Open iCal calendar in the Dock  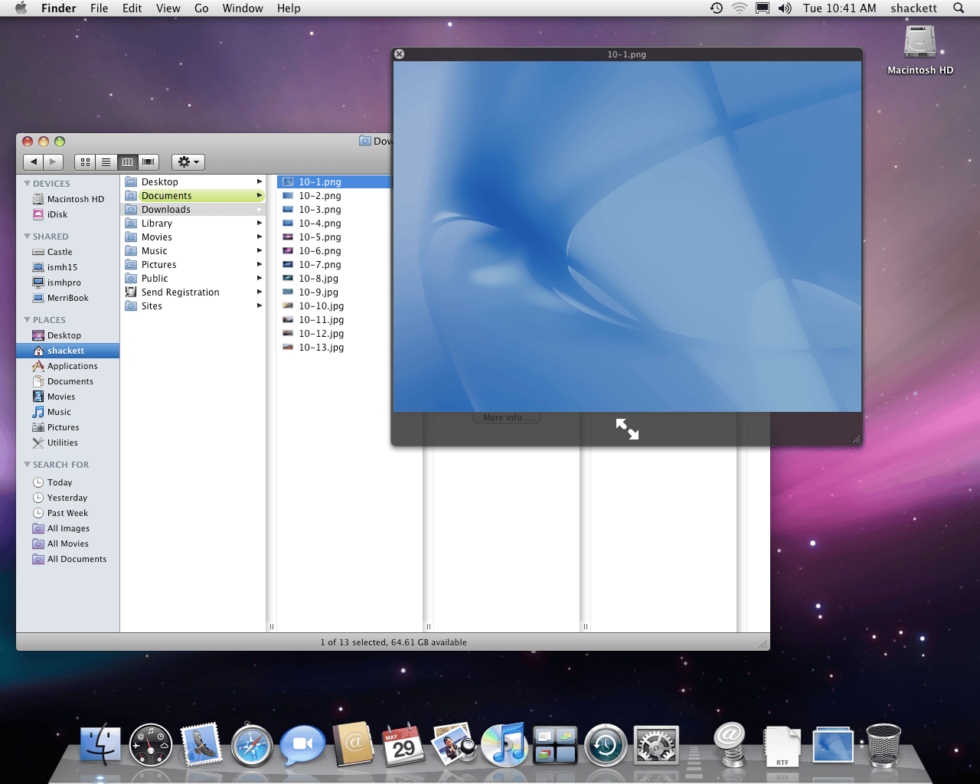point(403,745)
